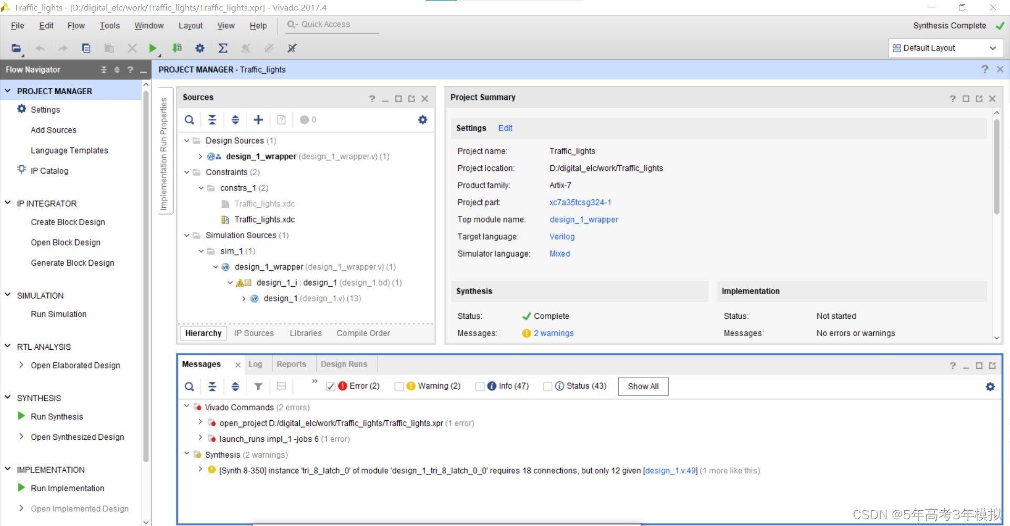The image size is (1010, 526).
Task: Collapse all in Sources panel
Action: point(213,120)
